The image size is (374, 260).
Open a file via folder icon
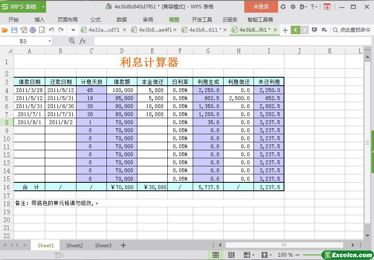[5, 30]
